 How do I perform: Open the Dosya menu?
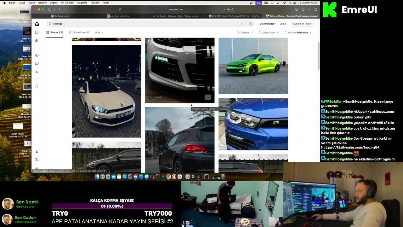pos(22,3)
